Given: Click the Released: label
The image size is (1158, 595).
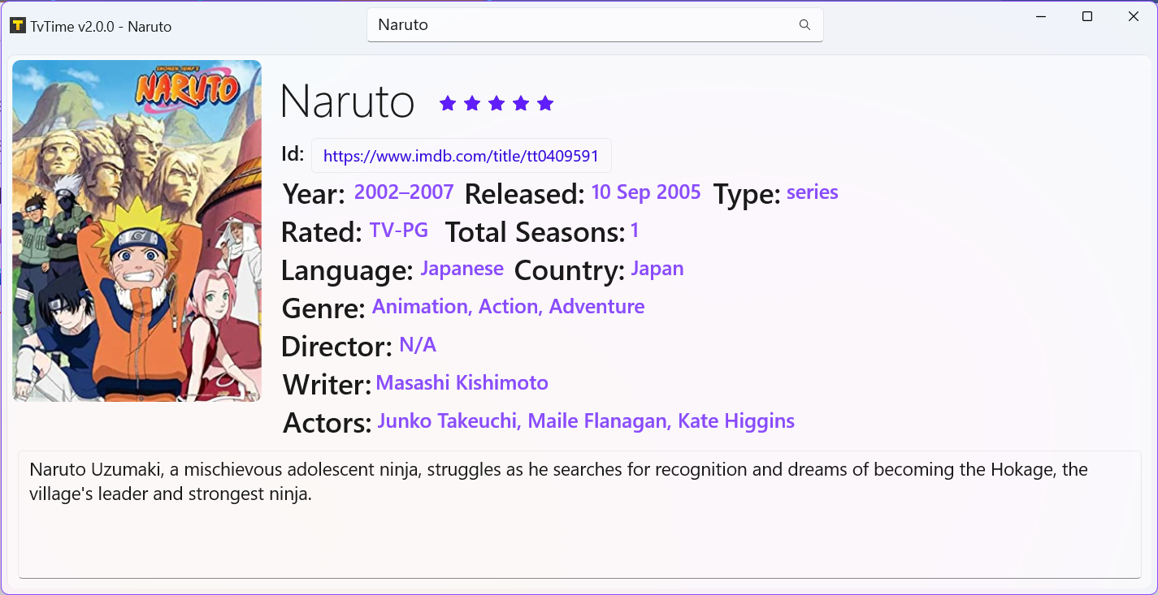Looking at the screenshot, I should (524, 195).
